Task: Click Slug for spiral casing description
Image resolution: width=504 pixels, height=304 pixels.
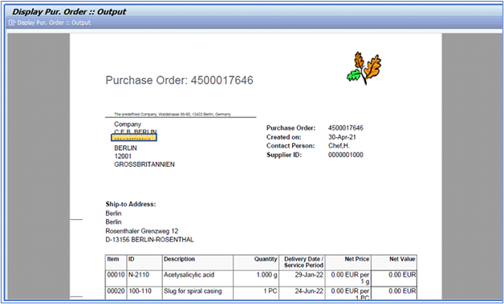Action: point(193,291)
